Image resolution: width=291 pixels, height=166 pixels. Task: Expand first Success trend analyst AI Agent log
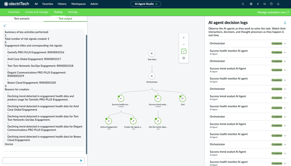point(285,70)
